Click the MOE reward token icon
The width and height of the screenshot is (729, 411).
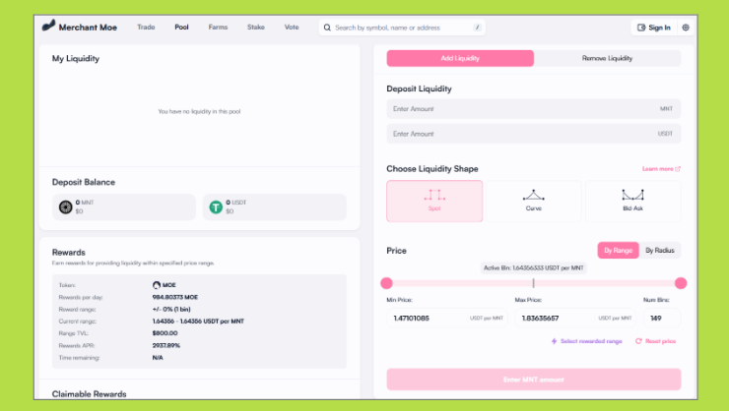pos(156,284)
